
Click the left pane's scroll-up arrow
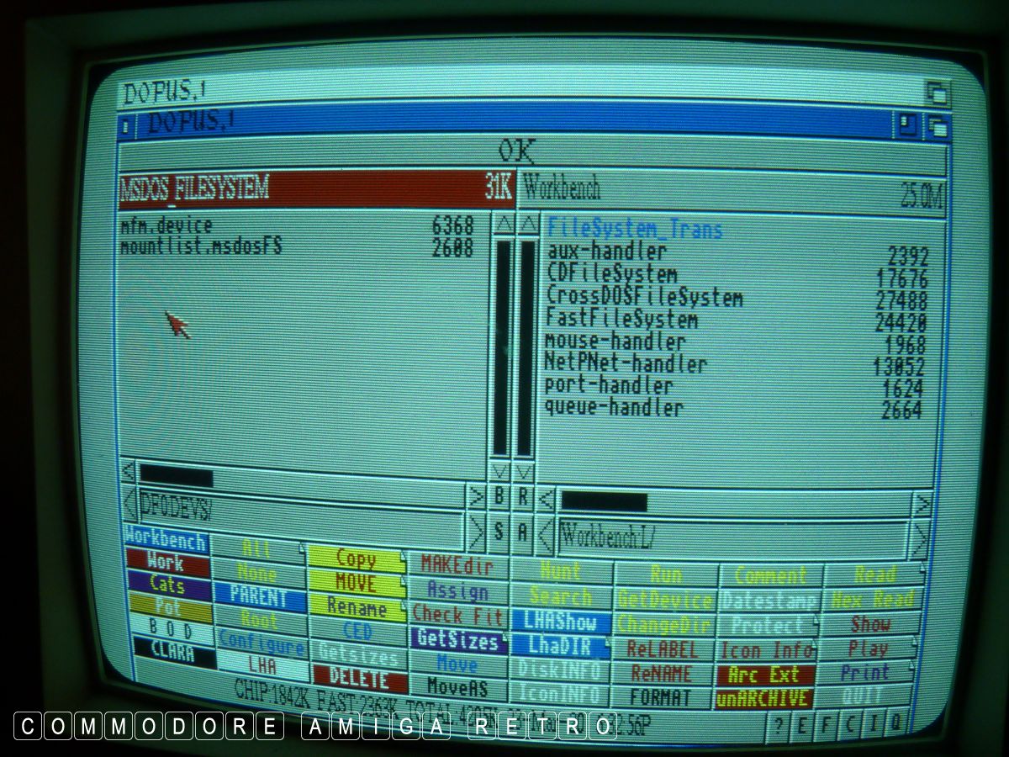502,225
